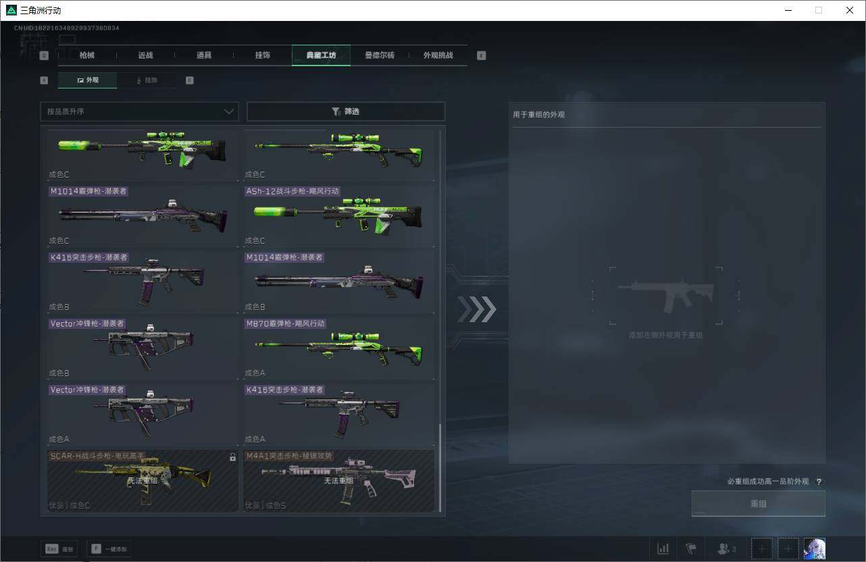Click the Q key hint icon
Viewport: 866px width, 562px height.
[x=45, y=55]
